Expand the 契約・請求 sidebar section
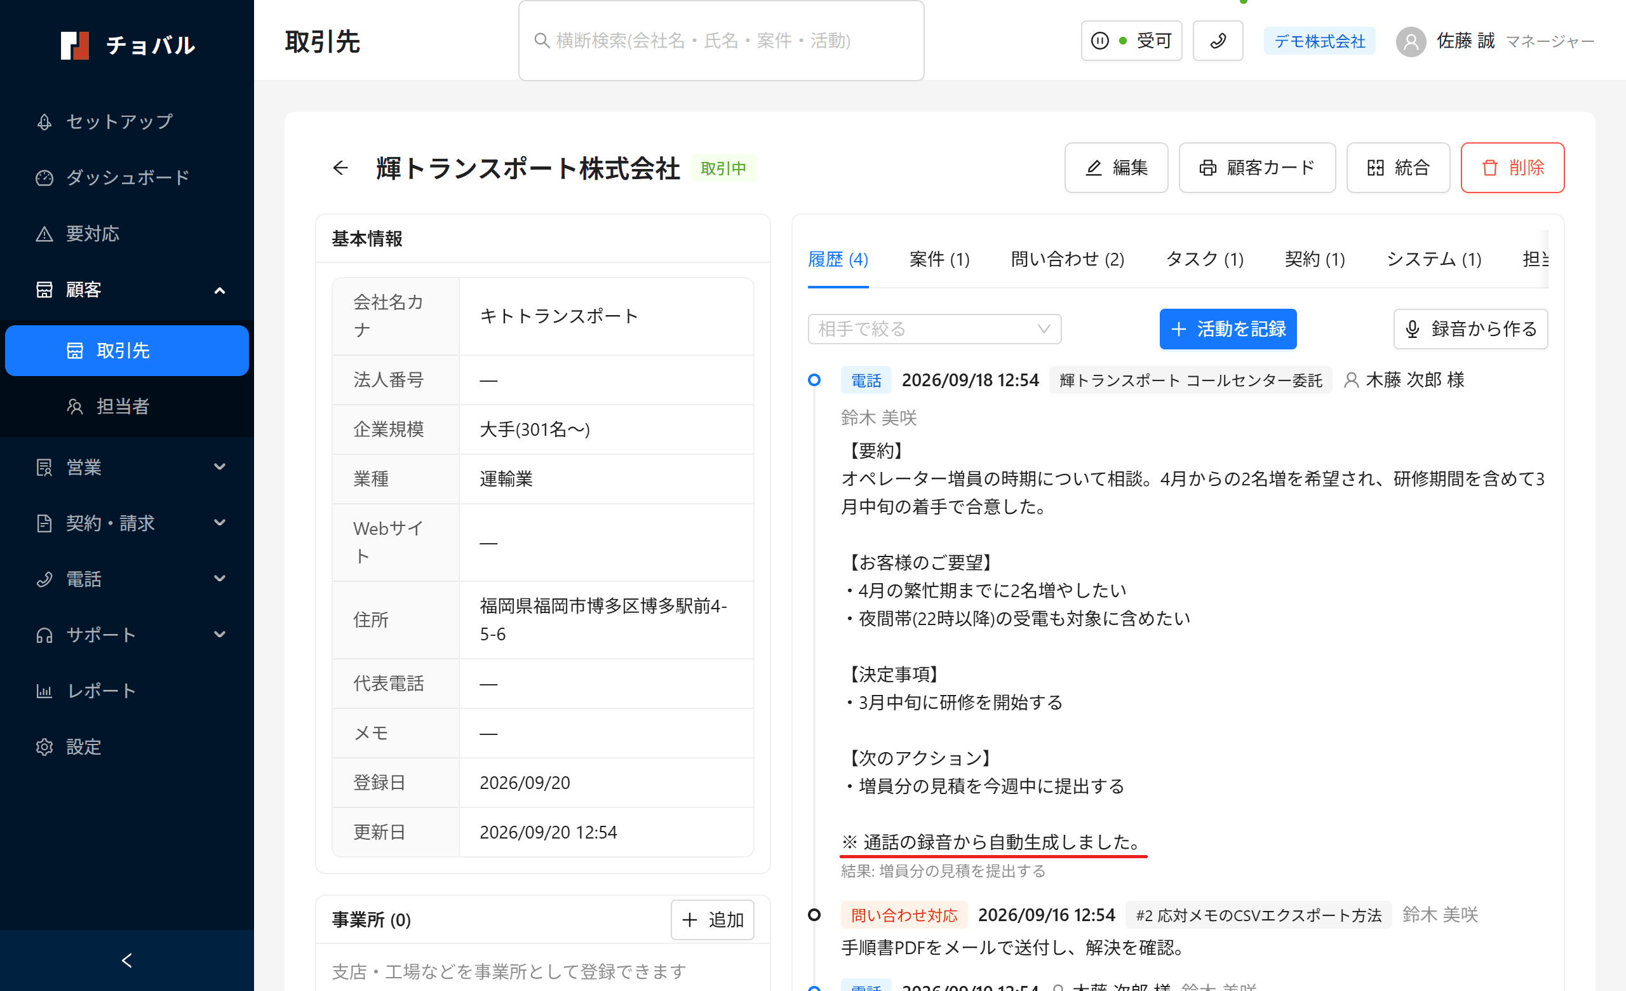The height and width of the screenshot is (991, 1626). [126, 523]
